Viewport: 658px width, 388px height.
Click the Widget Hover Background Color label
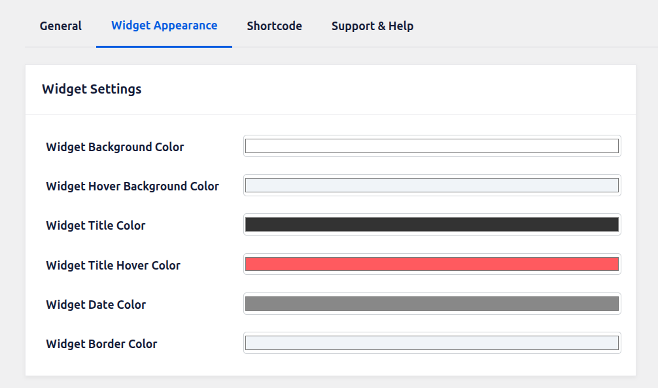pyautogui.click(x=132, y=186)
